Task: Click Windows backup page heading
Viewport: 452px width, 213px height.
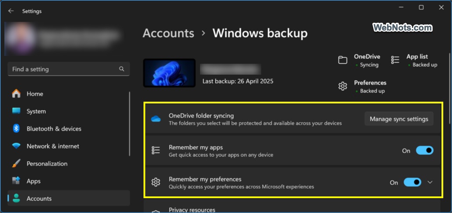Action: coord(260,33)
